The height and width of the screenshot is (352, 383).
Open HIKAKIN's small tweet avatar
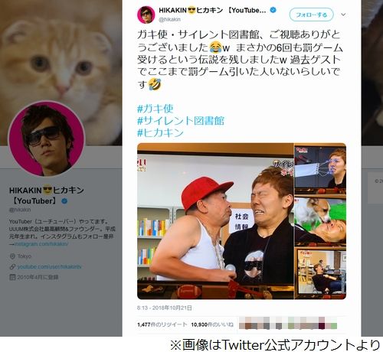[x=146, y=15]
